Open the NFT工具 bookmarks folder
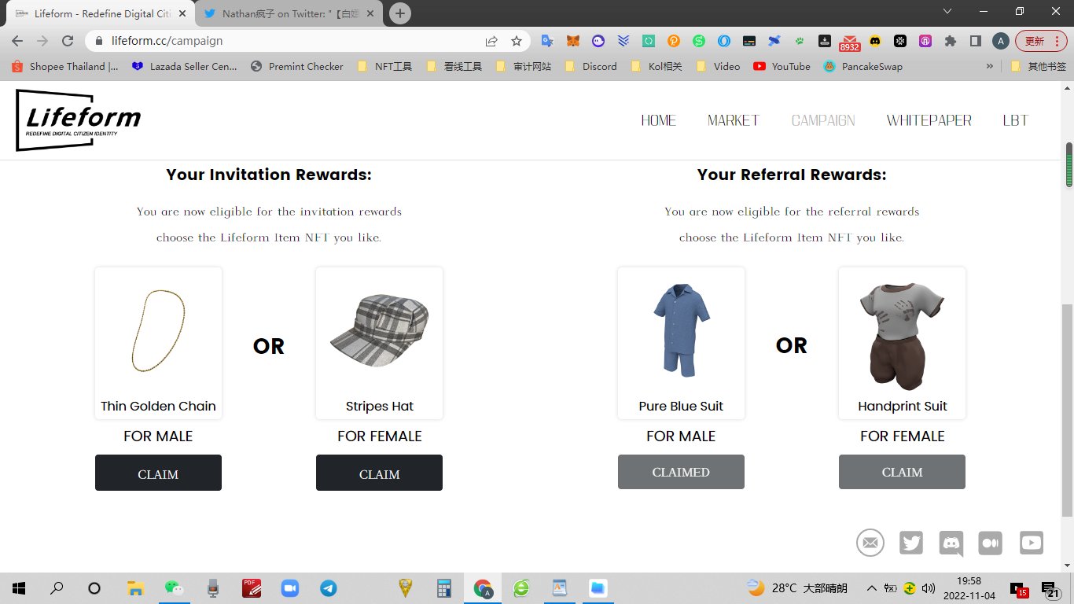The height and width of the screenshot is (604, 1074). coord(385,67)
